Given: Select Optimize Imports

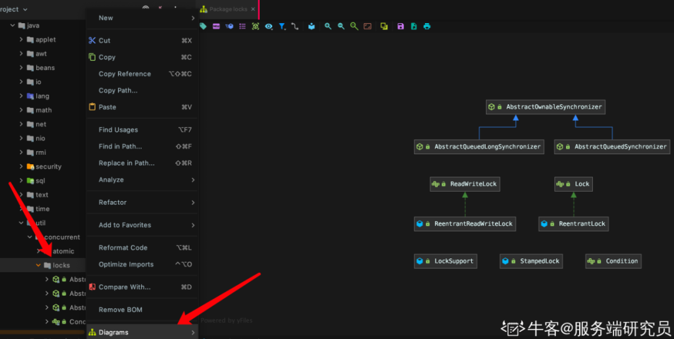Looking at the screenshot, I should (x=142, y=265).
